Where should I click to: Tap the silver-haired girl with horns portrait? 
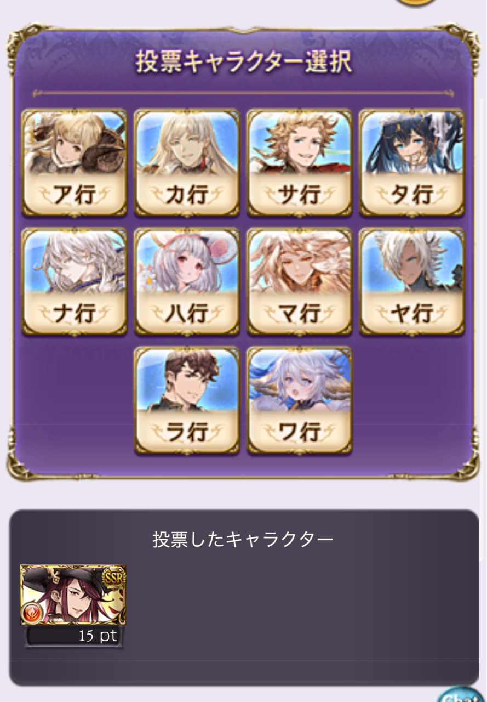(300, 380)
